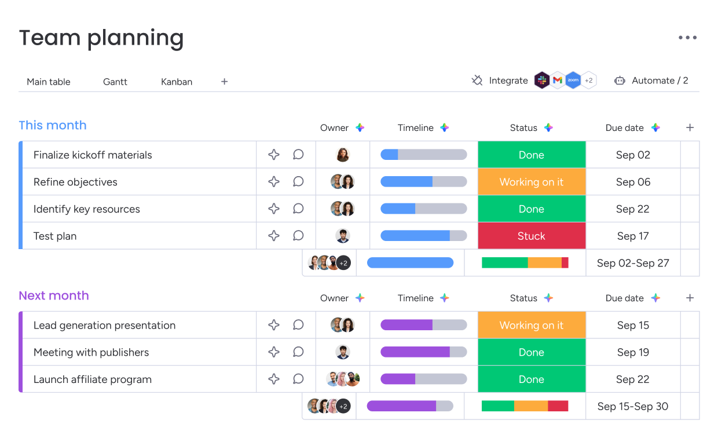The width and height of the screenshot is (718, 438).
Task: Click the Zoom integration icon
Action: click(x=573, y=81)
